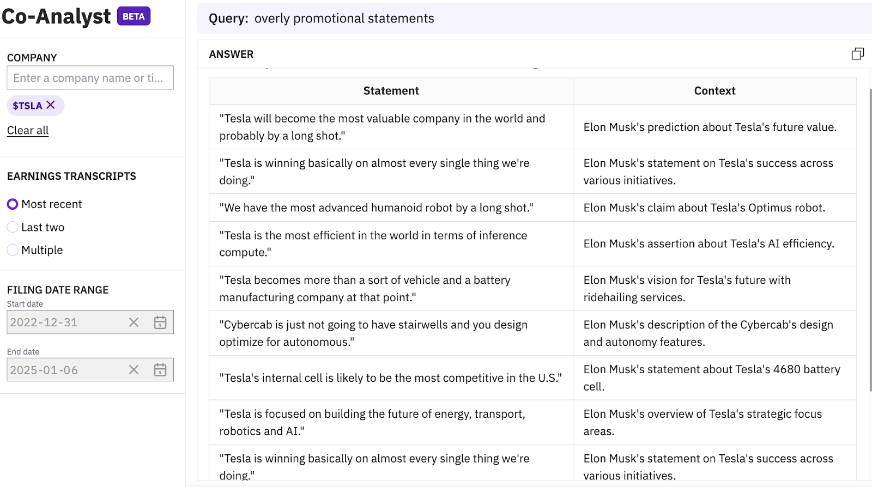The width and height of the screenshot is (872, 487).
Task: Click the end date field 2025-01-06
Action: click(x=65, y=370)
